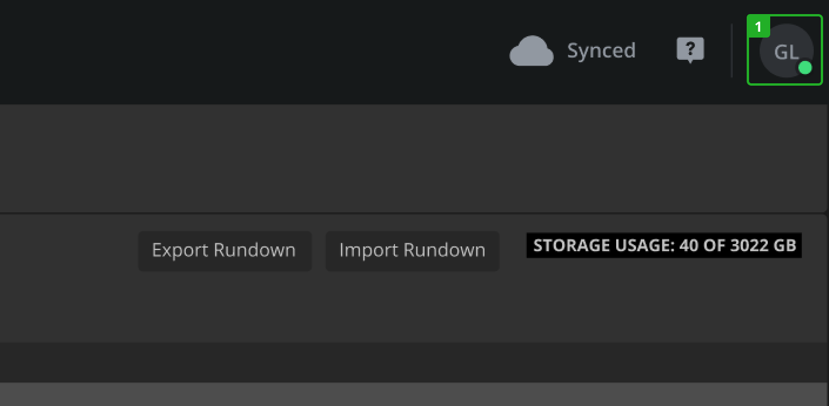Click "40 OF 3022 GB" storage text
Screen dimensions: 829x406
tap(737, 245)
